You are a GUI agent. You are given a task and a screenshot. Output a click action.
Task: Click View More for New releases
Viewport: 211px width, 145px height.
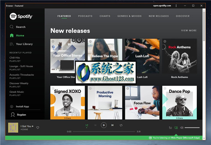tap(189, 30)
